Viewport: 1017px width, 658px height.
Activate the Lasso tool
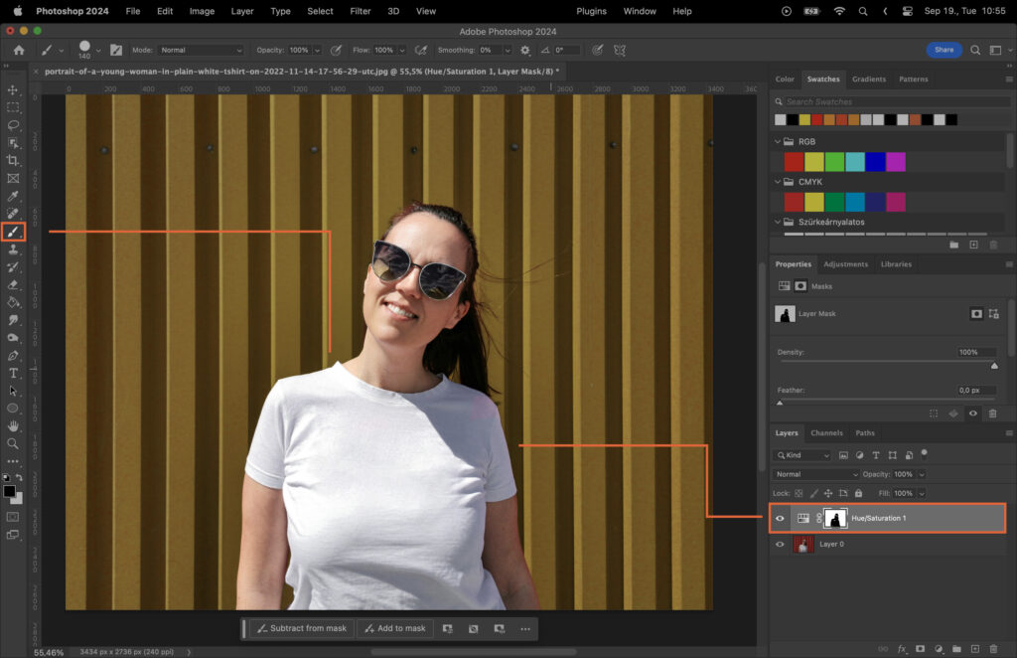[x=13, y=124]
